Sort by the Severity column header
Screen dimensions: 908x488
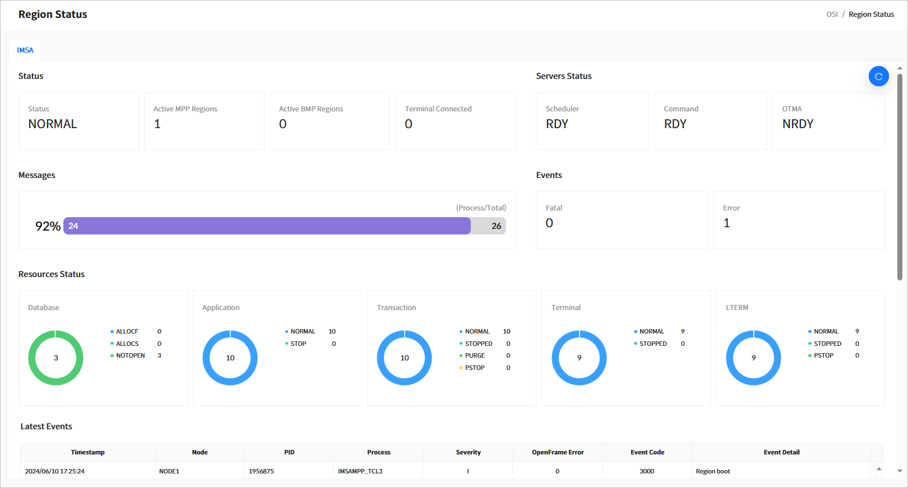tap(468, 452)
